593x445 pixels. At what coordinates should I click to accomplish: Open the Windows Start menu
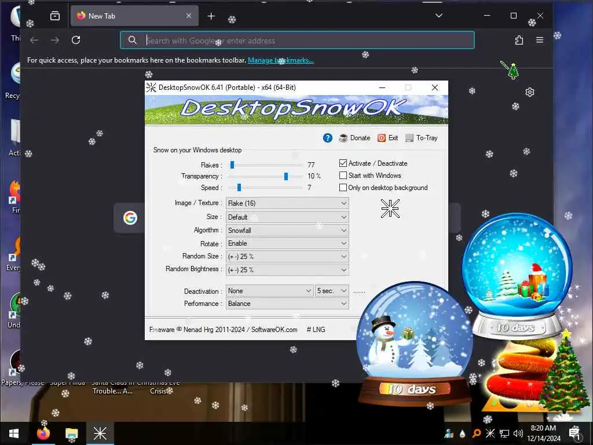coord(14,433)
